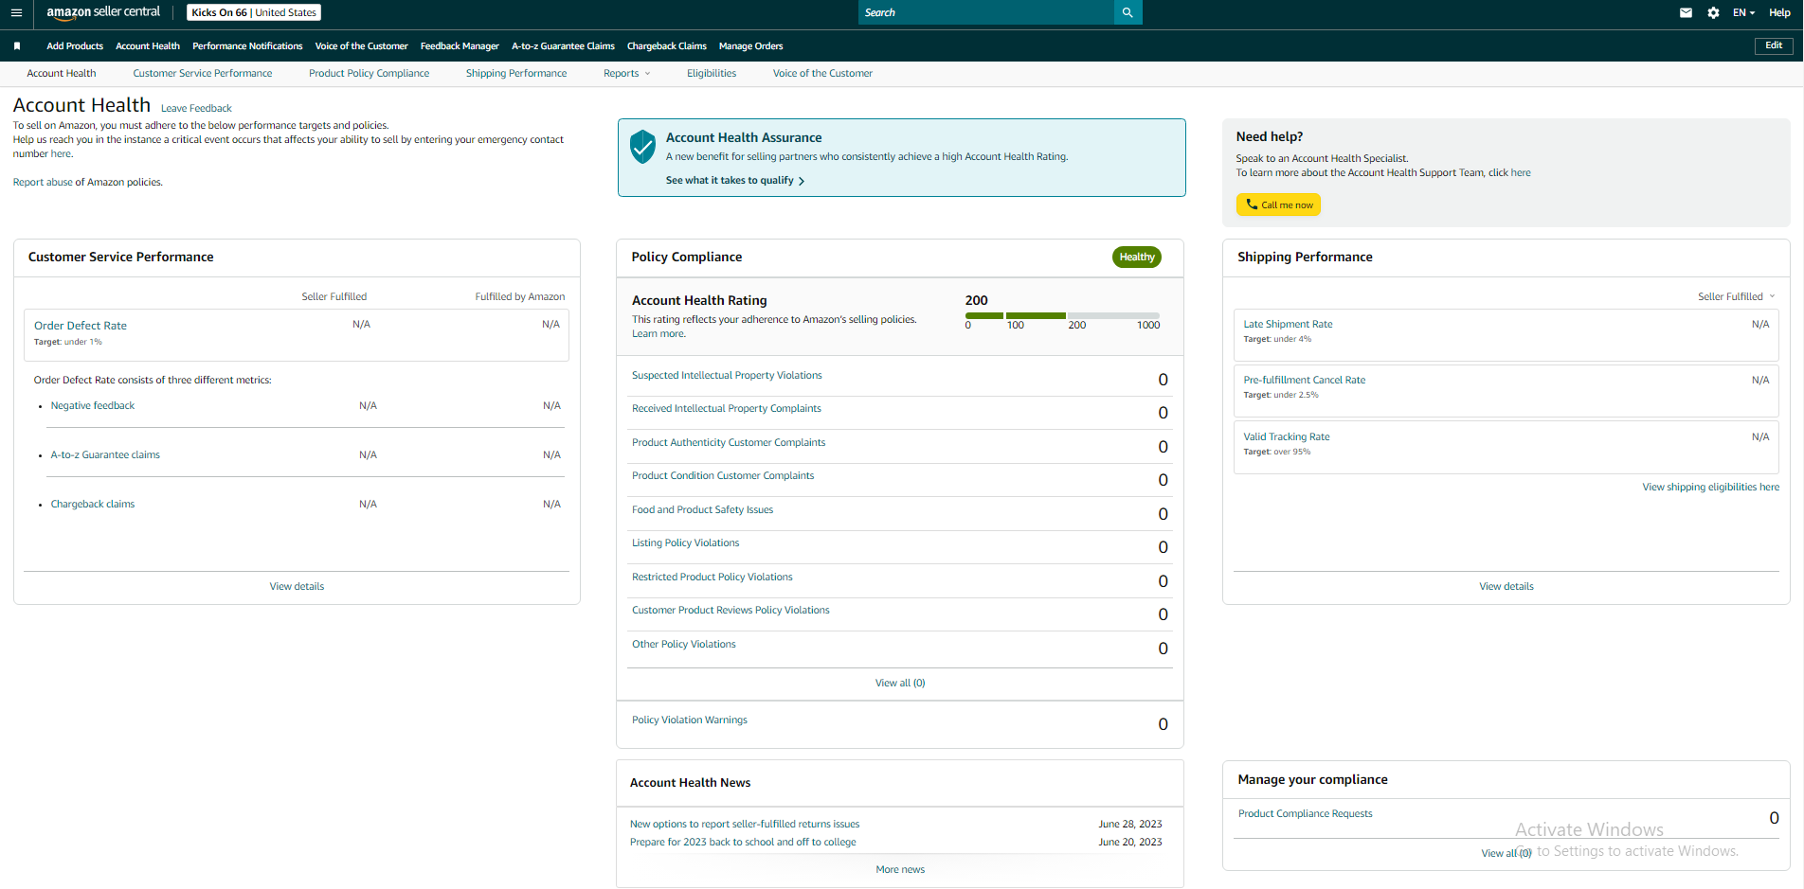1804x889 pixels.
Task: Open the Help link in header
Action: [1779, 12]
